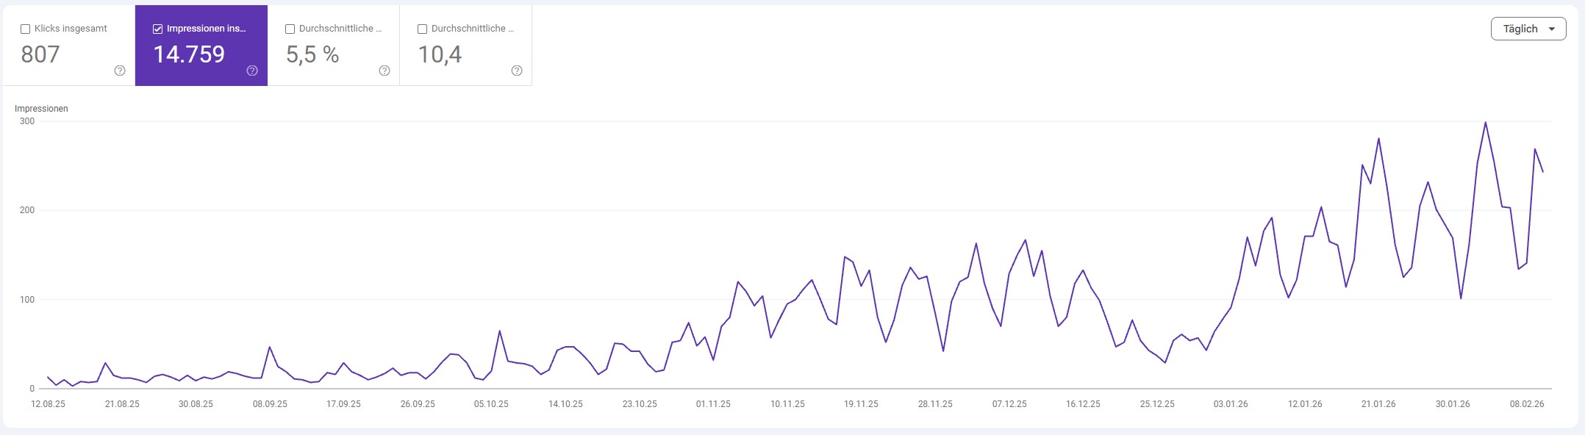This screenshot has width=1585, height=435.
Task: Tick the checkbox above the 10,4 value
Action: coord(422,29)
